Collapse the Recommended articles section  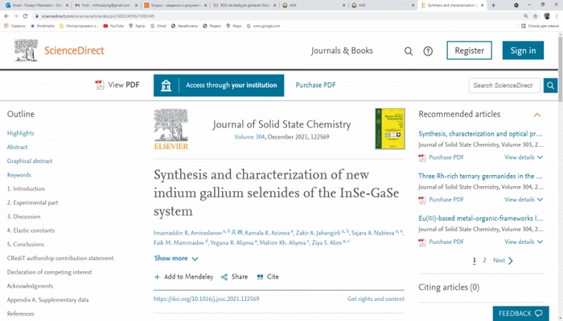[537, 115]
